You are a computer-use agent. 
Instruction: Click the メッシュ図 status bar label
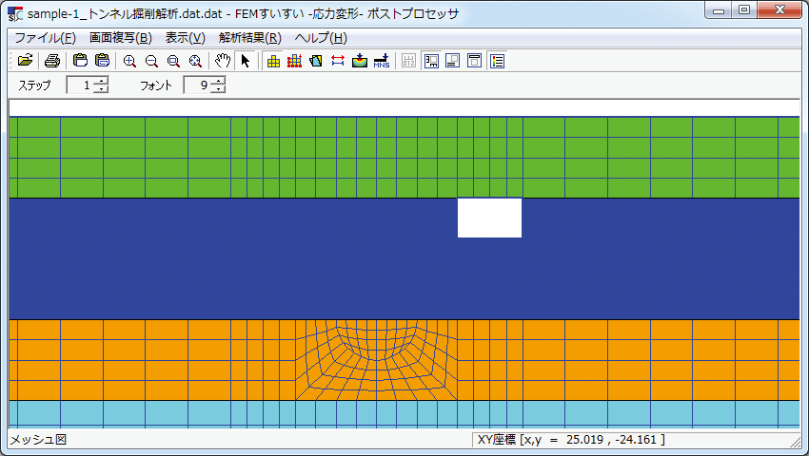coord(38,440)
